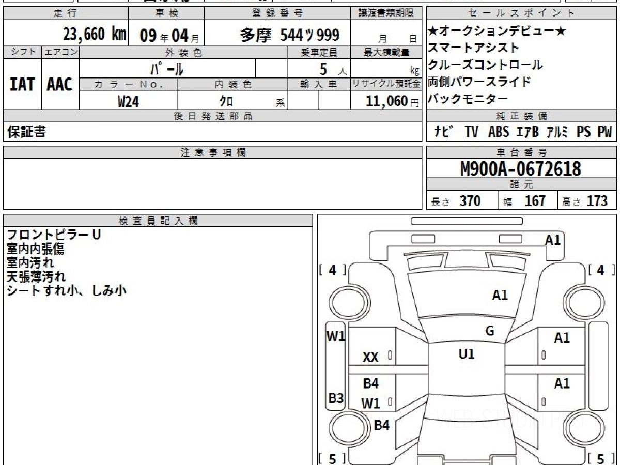Image resolution: width=620 pixels, height=465 pixels.
Task: Select the ABS equipment item
Action: point(499,132)
